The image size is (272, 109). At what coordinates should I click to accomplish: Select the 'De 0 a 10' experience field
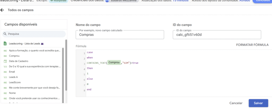[35, 66]
